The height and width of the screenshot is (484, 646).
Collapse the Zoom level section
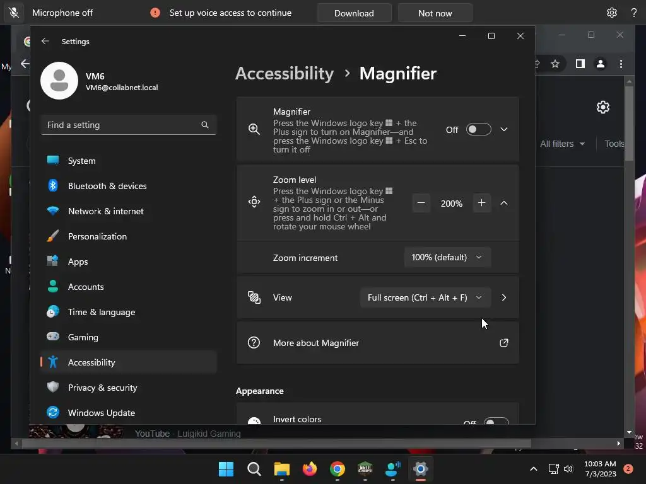(x=504, y=203)
